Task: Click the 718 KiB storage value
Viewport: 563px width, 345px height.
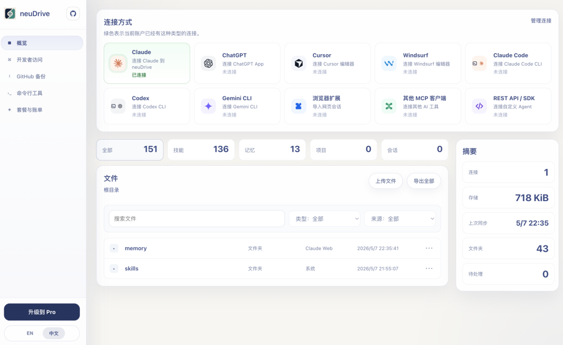Action: point(532,198)
